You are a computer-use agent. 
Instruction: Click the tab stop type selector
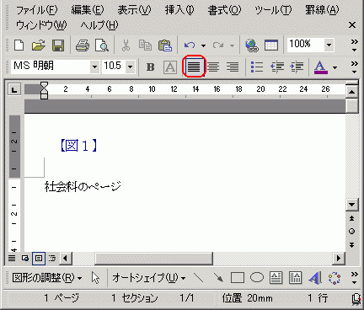13,89
